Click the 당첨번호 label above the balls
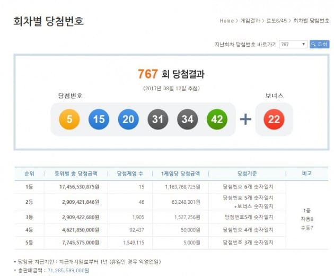334x276 pixels. click(71, 96)
